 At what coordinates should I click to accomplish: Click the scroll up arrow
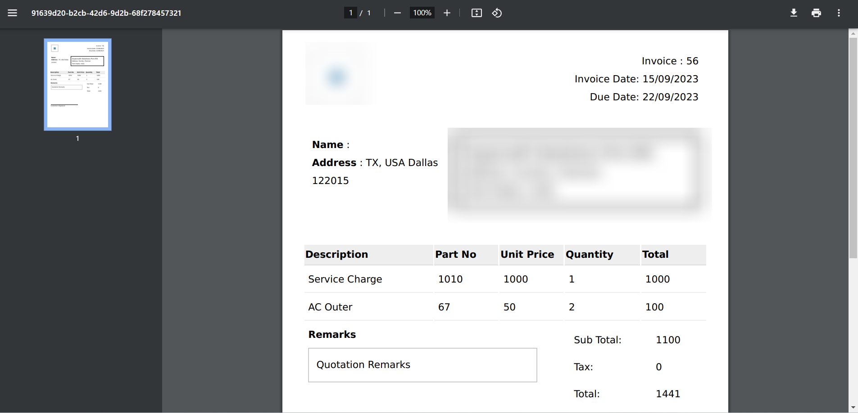pyautogui.click(x=853, y=33)
